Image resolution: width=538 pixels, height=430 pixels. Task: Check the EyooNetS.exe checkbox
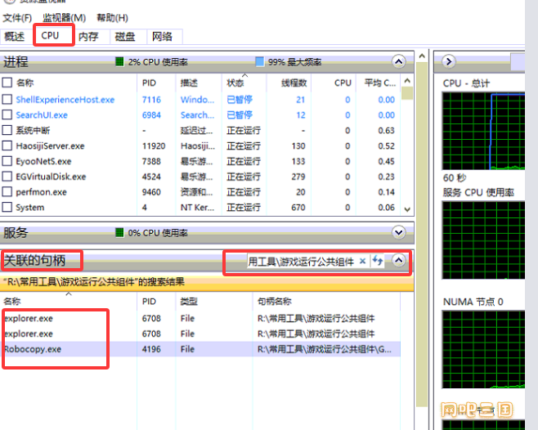(7, 161)
